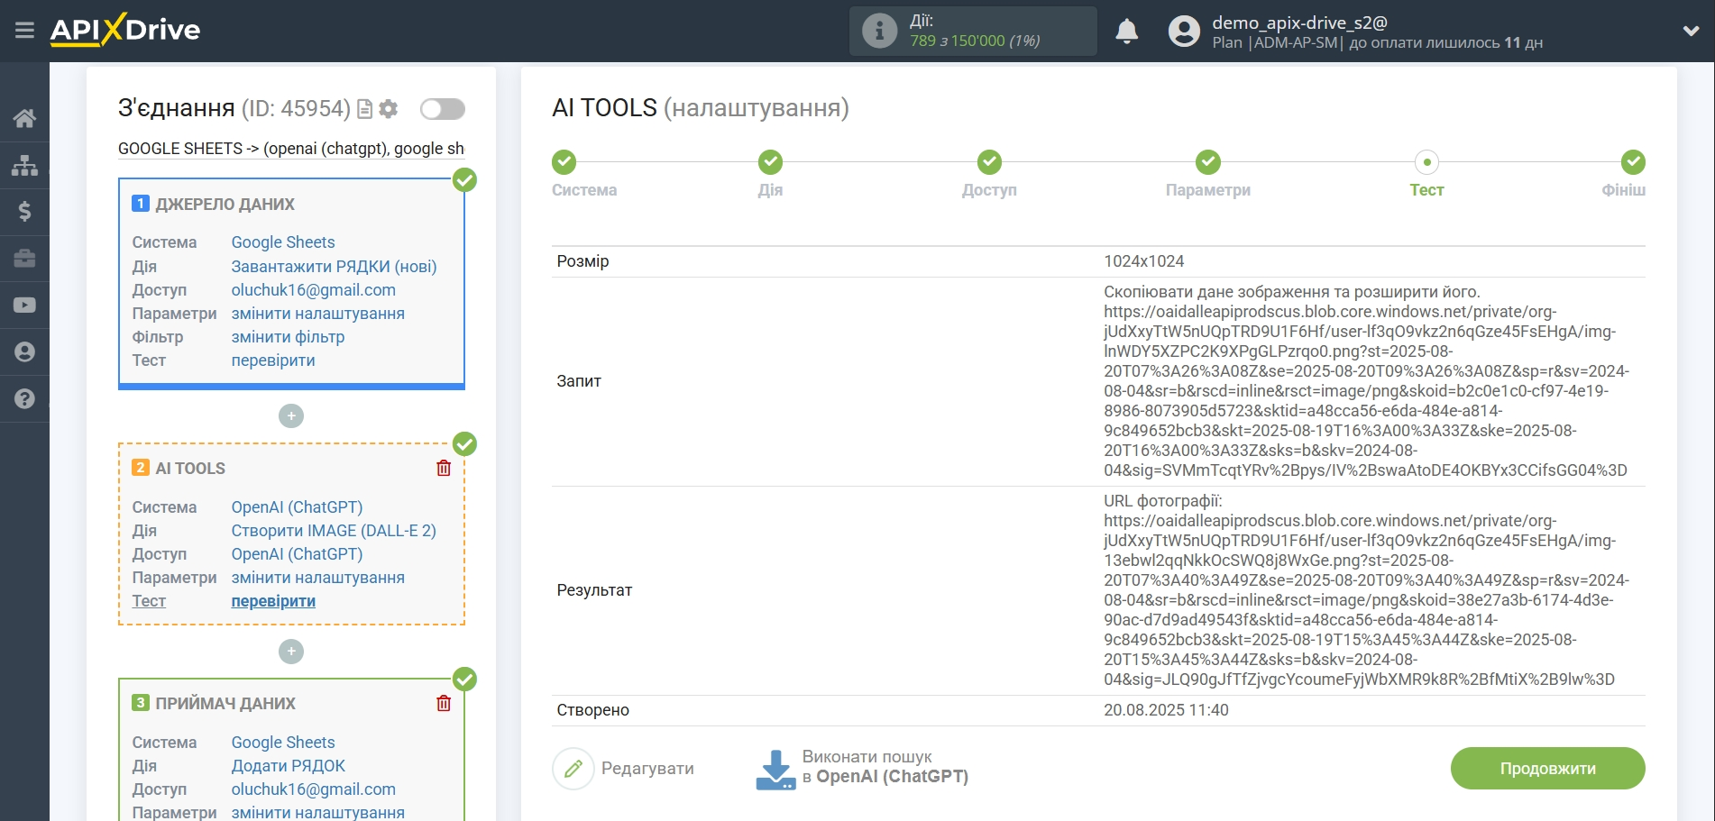Edit the connection name field

coord(291,149)
